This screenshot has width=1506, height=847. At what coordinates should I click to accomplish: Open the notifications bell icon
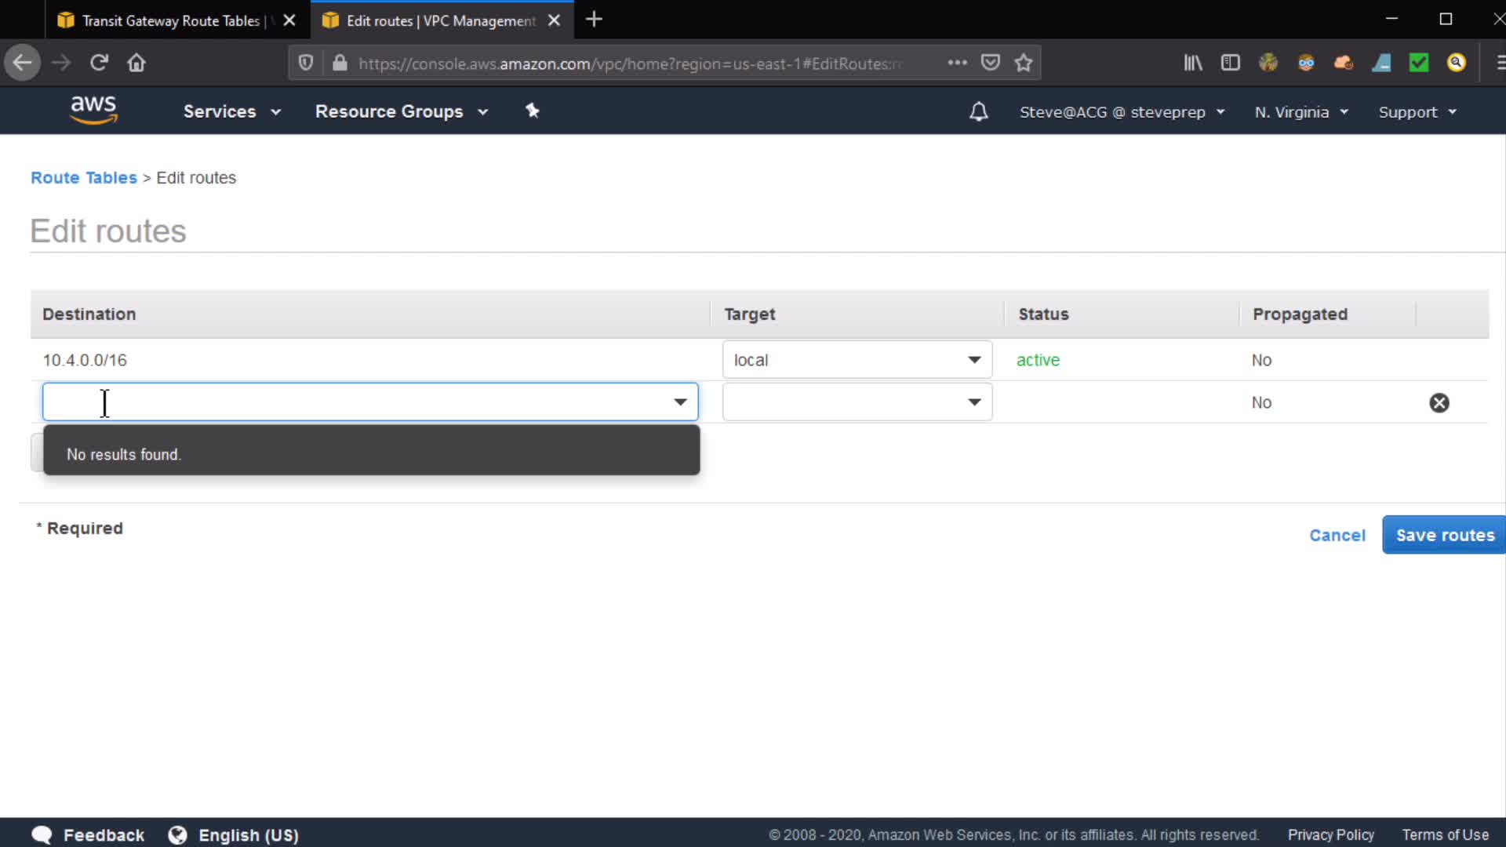(978, 112)
